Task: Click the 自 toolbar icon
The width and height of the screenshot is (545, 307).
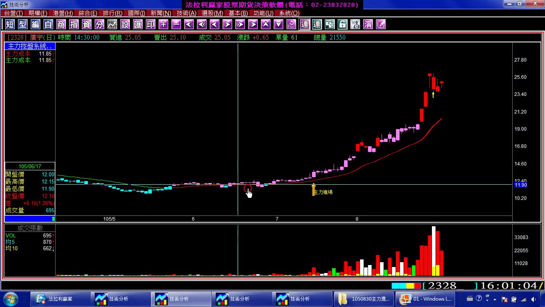Action: [48, 24]
